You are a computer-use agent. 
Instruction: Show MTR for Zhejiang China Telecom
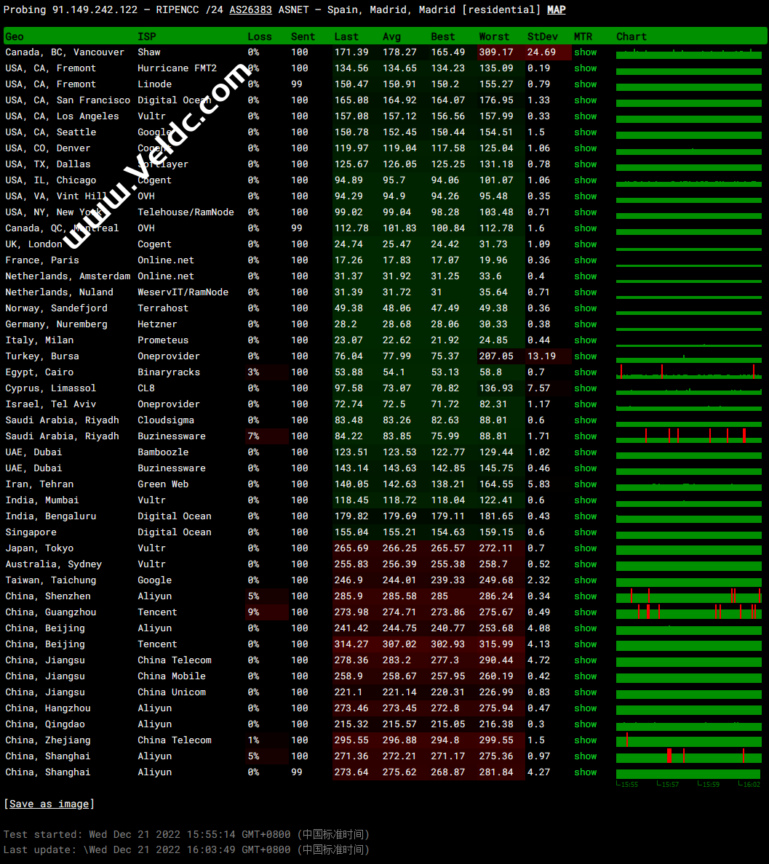point(585,740)
